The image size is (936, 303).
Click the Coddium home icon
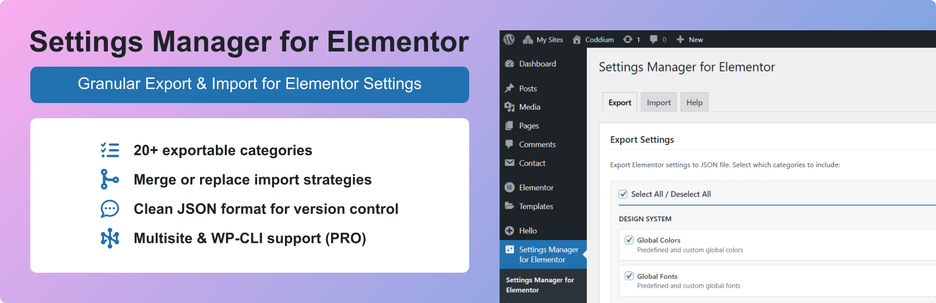pyautogui.click(x=577, y=39)
